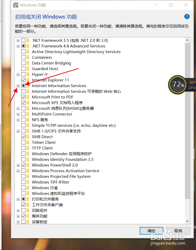Viewport: 196px width, 250px height.
Task: Expand .NET Framework 4.8 Advanced Services node
Action: click(18, 46)
